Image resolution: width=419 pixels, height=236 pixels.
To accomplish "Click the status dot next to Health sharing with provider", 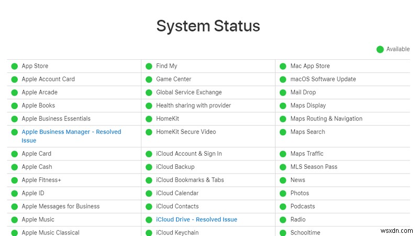I will (x=149, y=106).
